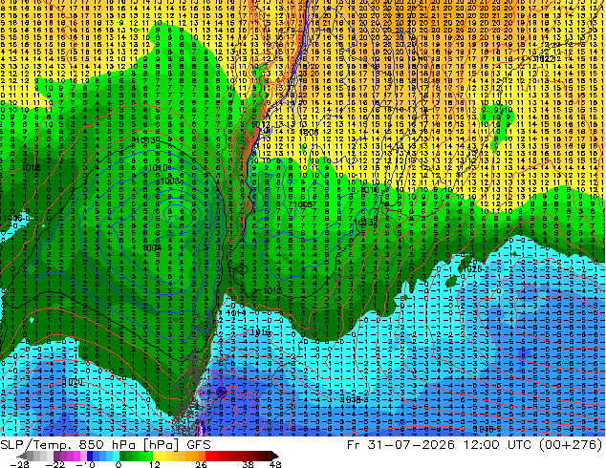Select the 26 legend label
The height and width of the screenshot is (468, 606).
pos(201,464)
